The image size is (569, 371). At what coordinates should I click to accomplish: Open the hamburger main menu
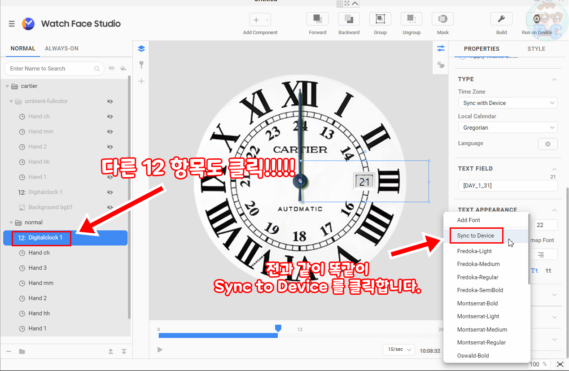[x=12, y=24]
